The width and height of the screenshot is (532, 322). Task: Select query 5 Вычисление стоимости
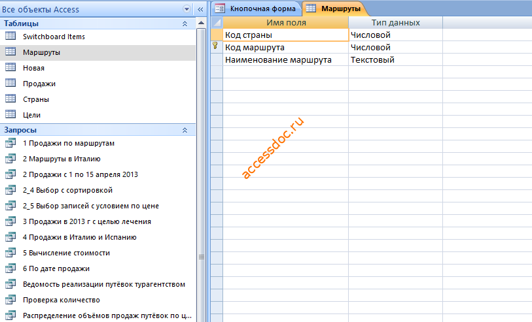(98, 253)
